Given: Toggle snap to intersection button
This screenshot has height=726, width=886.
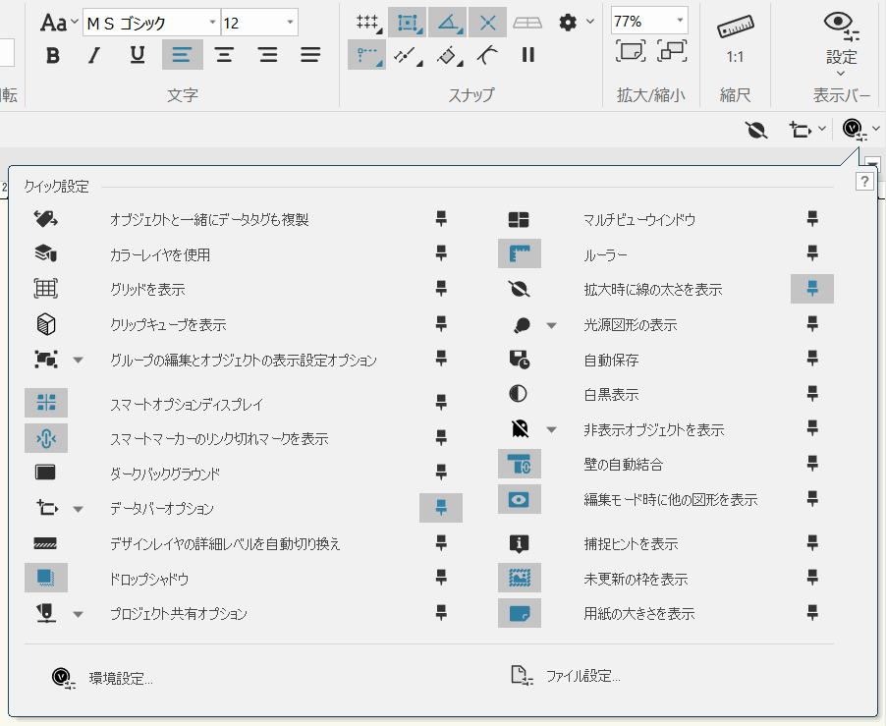Looking at the screenshot, I should pos(487,23).
